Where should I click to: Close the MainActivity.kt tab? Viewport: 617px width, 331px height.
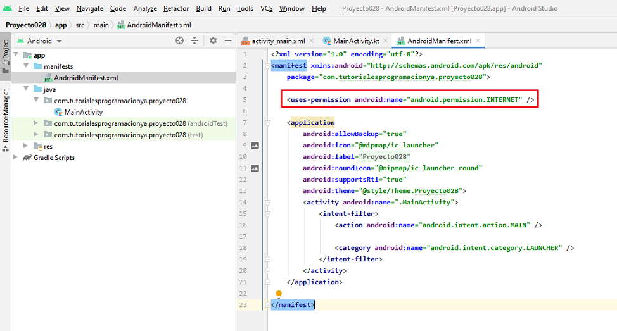click(385, 41)
